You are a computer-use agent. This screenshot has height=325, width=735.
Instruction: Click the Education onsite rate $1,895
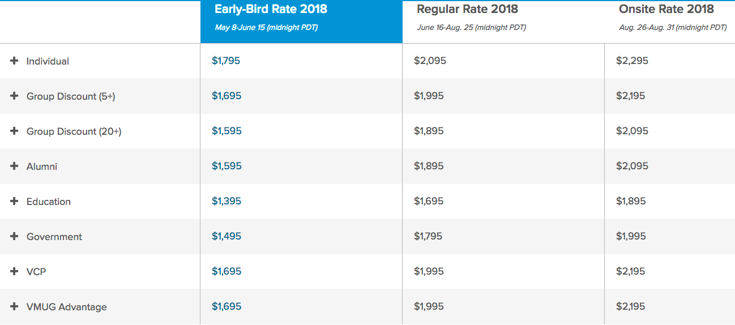click(x=631, y=201)
